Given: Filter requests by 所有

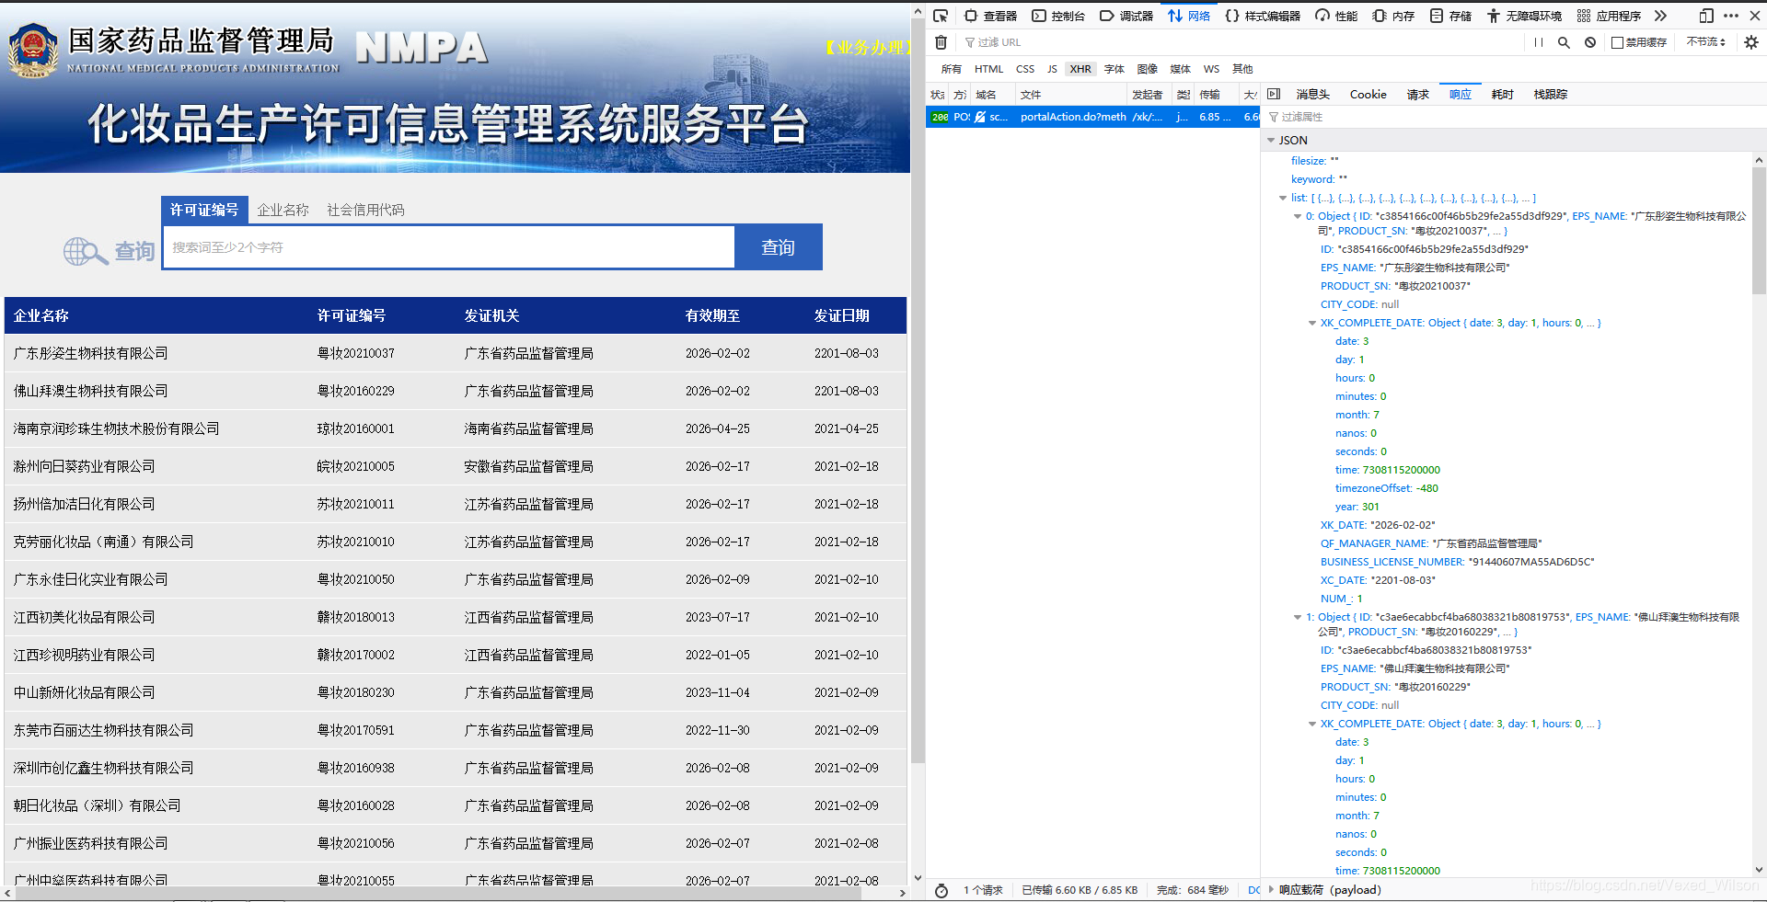Looking at the screenshot, I should tap(951, 69).
